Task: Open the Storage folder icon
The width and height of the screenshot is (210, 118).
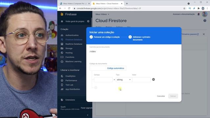Action: [x=62, y=48]
